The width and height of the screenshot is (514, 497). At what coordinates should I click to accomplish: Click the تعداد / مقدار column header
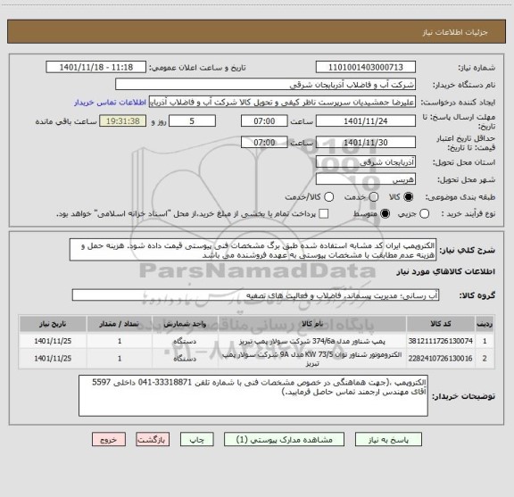(x=120, y=324)
